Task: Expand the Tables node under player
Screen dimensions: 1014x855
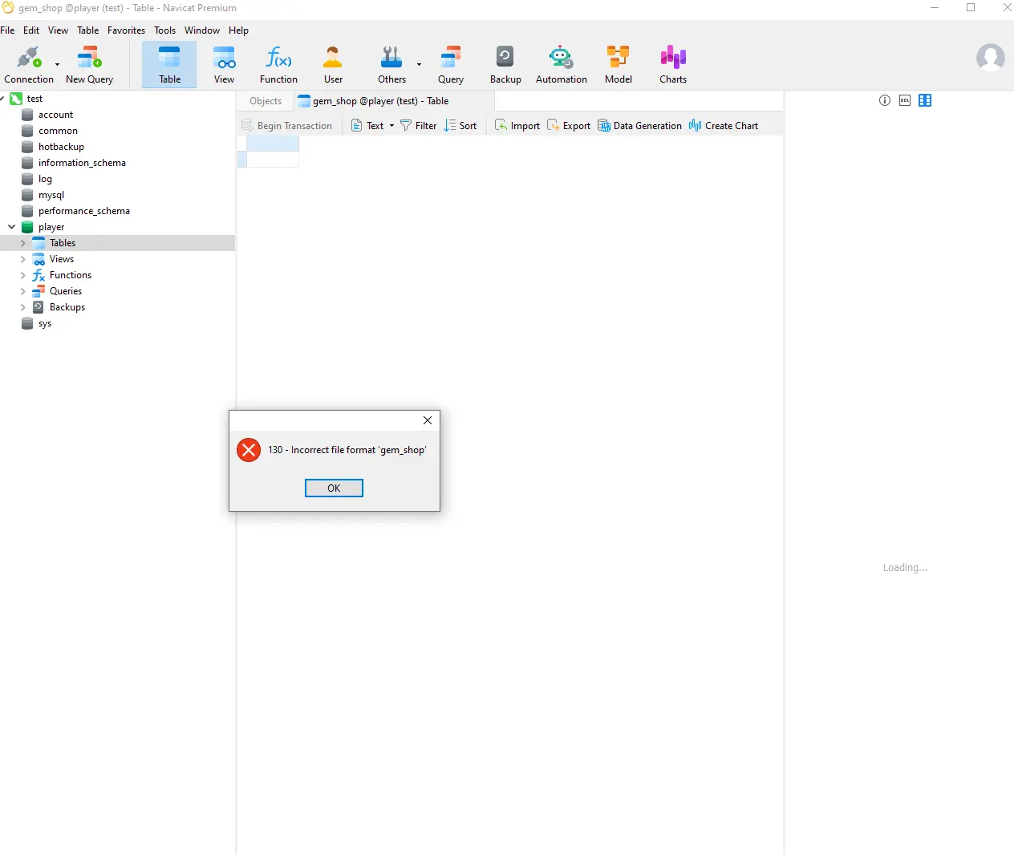Action: [x=22, y=243]
